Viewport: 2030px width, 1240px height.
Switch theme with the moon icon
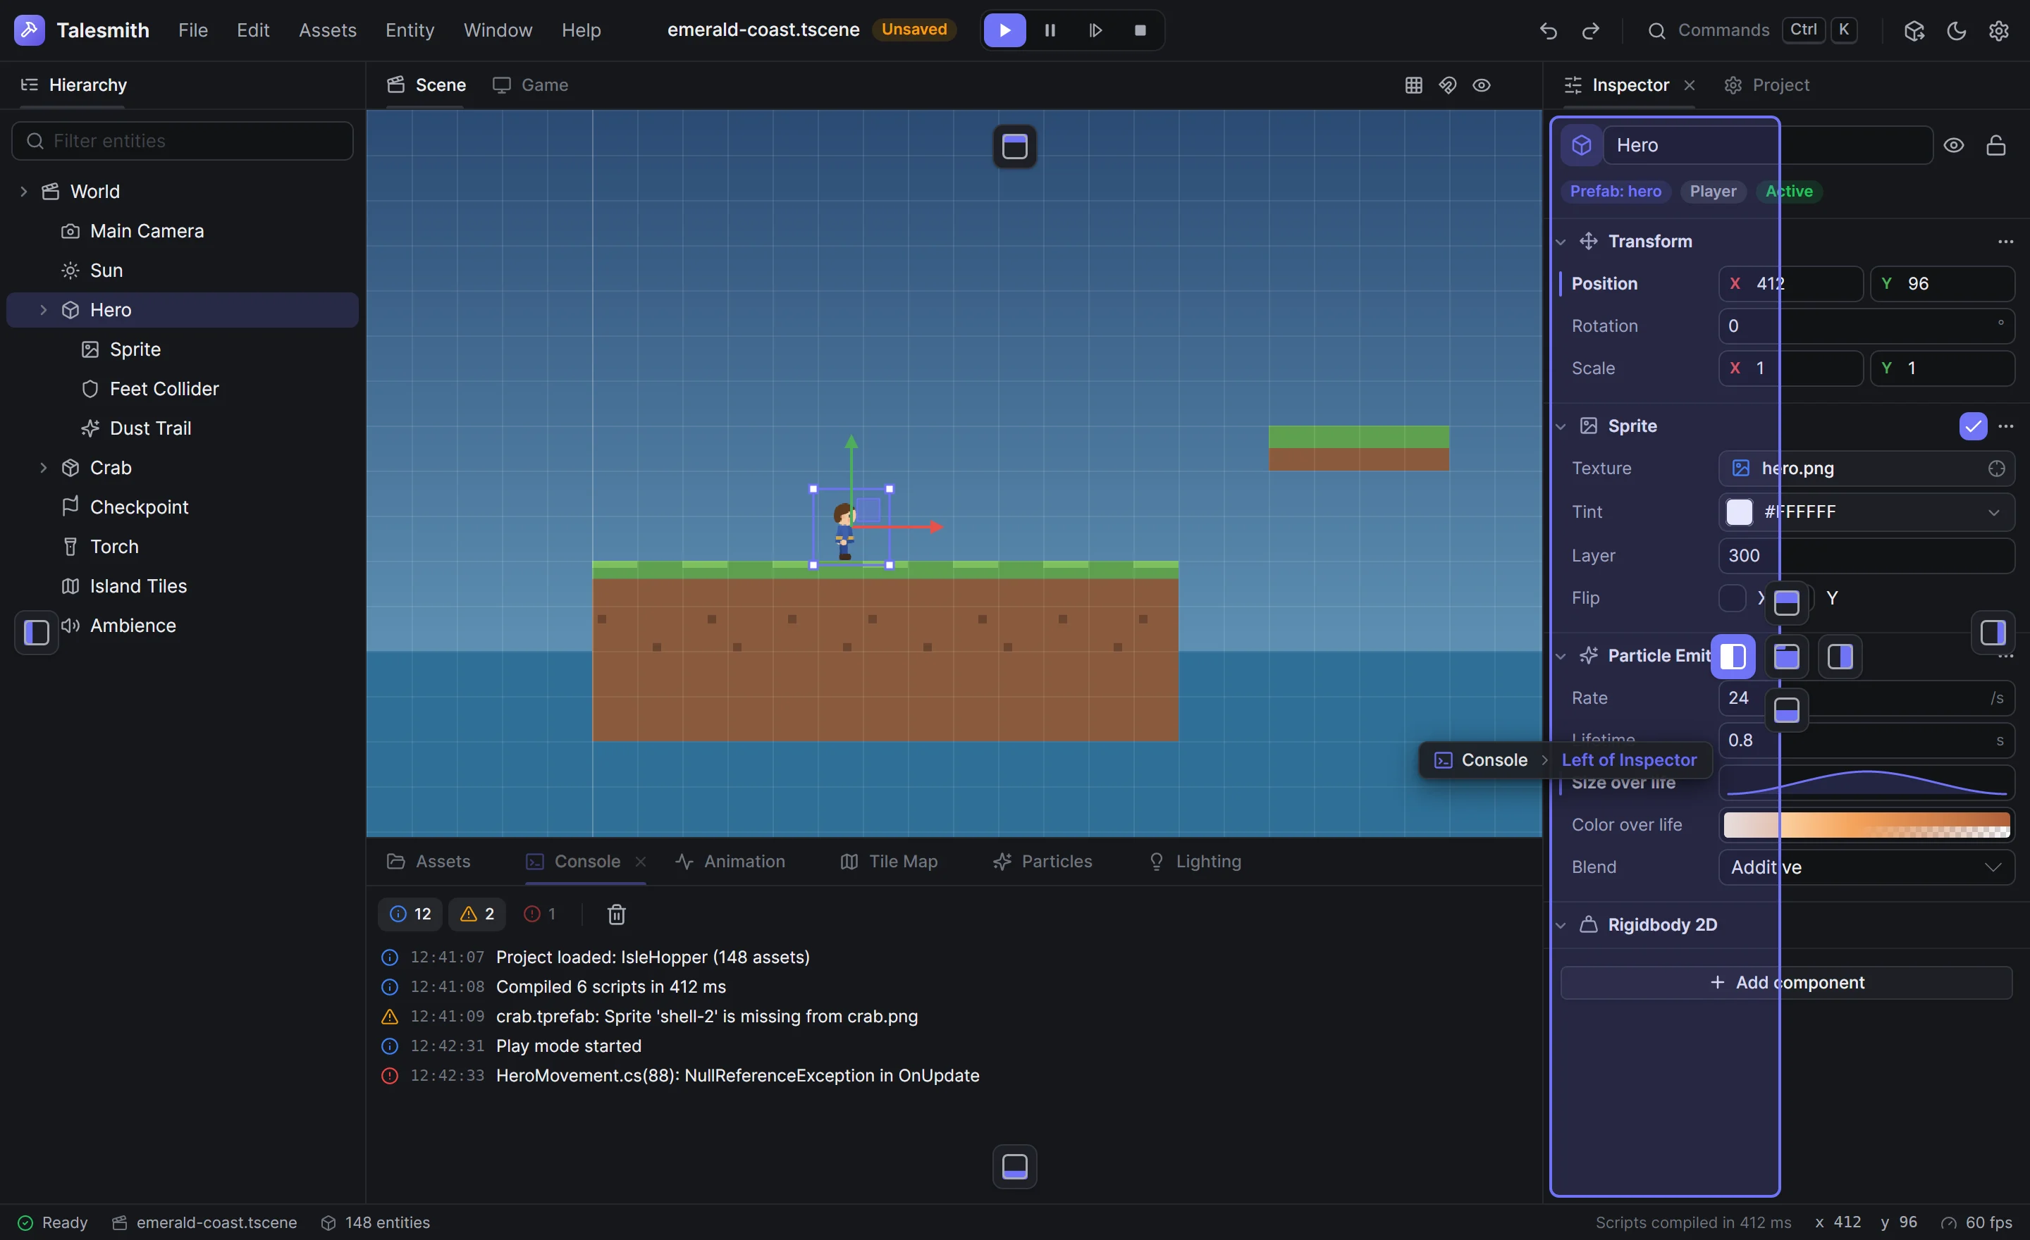pos(1957,30)
